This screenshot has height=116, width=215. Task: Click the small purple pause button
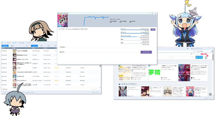coord(153,29)
